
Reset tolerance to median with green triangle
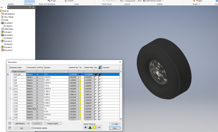(90, 127)
